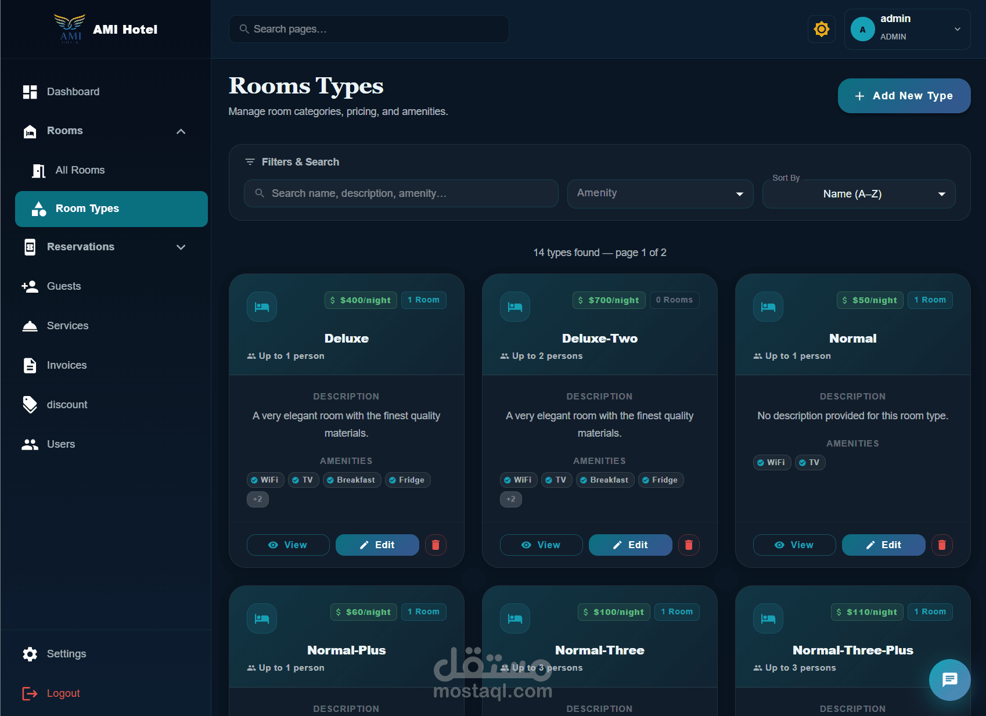Click the bed icon on Normal-Plus card
986x716 pixels.
click(262, 618)
